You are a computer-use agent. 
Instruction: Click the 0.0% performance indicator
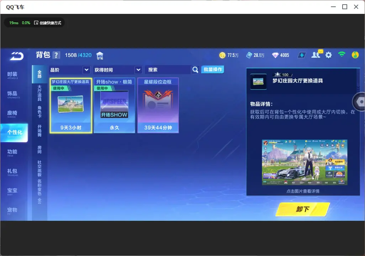[26, 23]
